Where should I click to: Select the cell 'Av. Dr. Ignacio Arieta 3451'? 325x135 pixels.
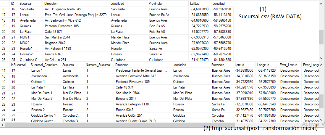coord(76,9)
